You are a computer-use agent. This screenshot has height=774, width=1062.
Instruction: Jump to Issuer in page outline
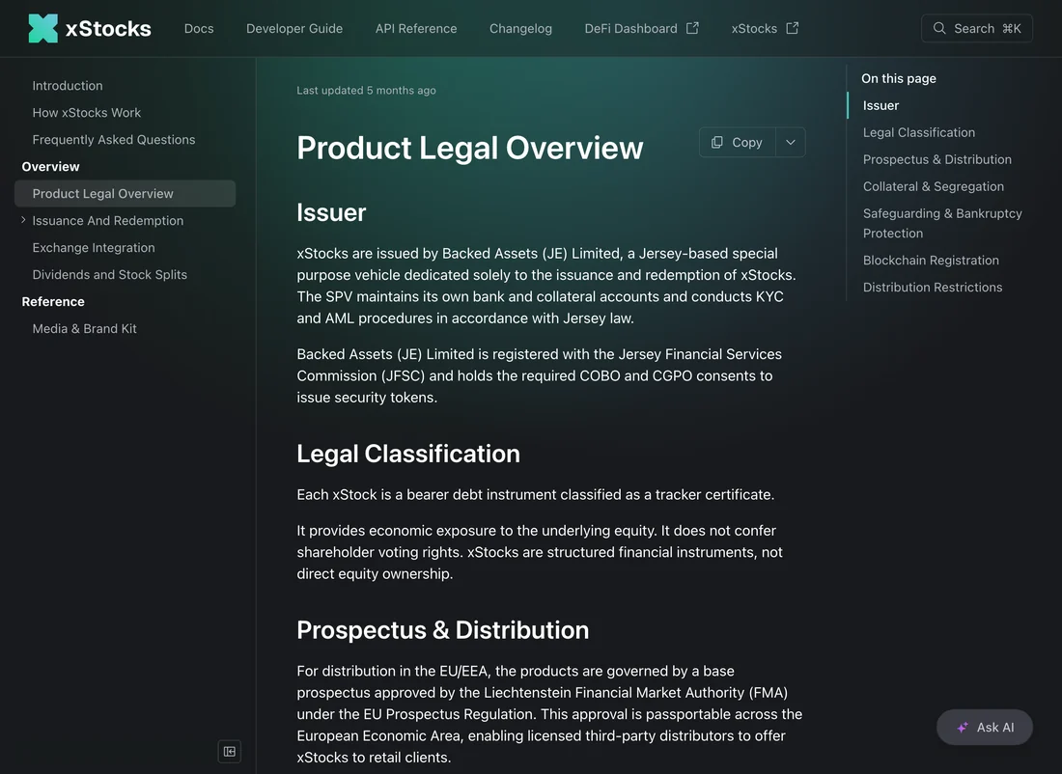(x=881, y=105)
